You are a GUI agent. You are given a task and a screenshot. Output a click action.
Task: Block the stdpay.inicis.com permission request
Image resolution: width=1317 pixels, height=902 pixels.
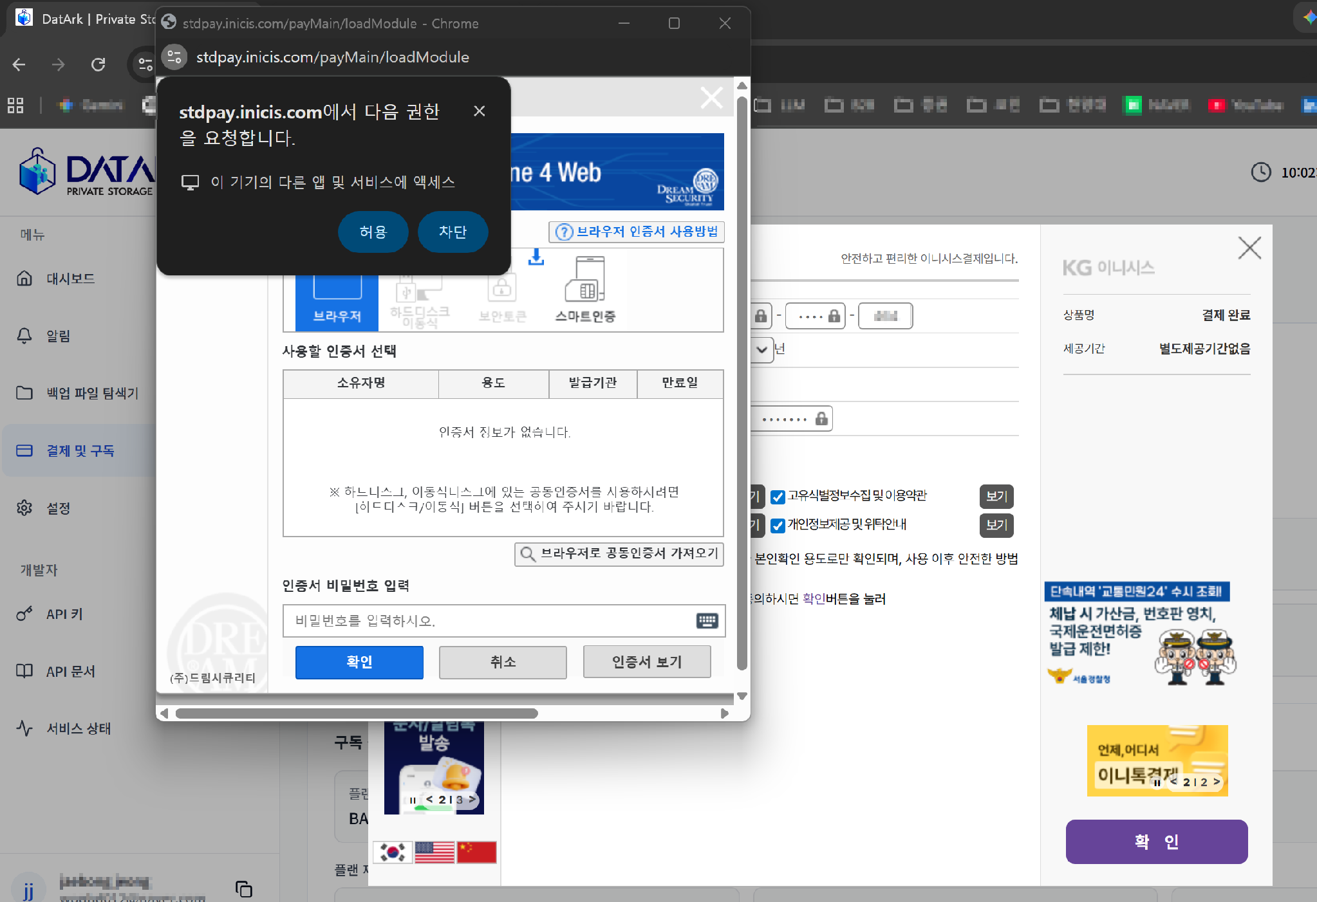[453, 232]
